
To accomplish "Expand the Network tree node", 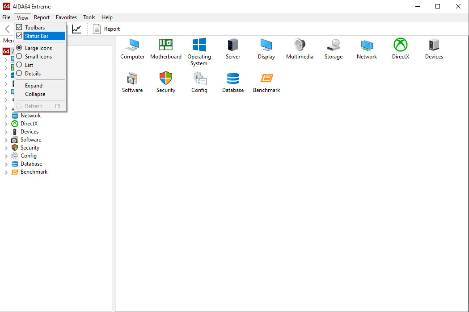I will click(x=6, y=116).
